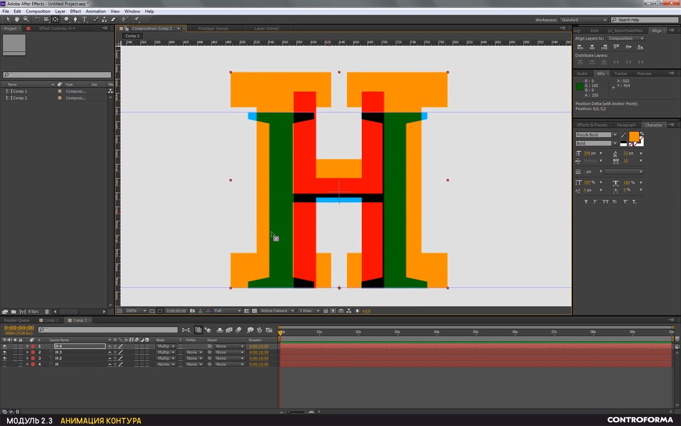Toggle the transparency grid icon
Screen dimensions: 681x426
[255, 311]
